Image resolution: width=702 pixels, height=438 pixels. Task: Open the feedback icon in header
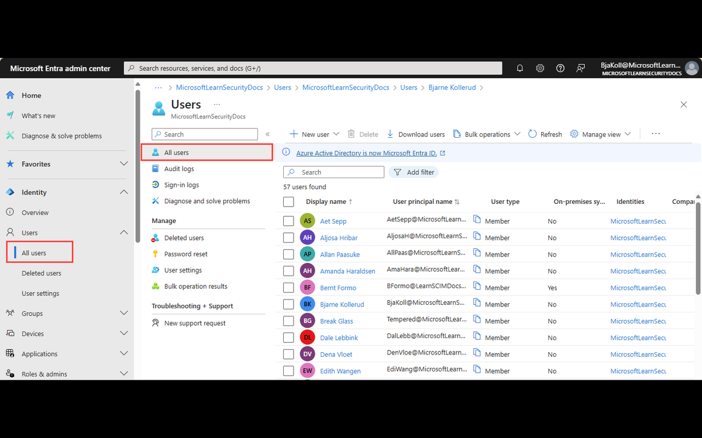pos(580,68)
